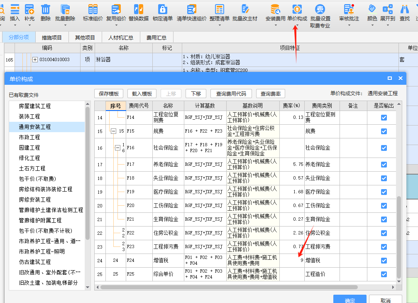This screenshot has width=418, height=303.
Task: Toggle output checkbox for 社会保险金 row
Action: point(384,148)
